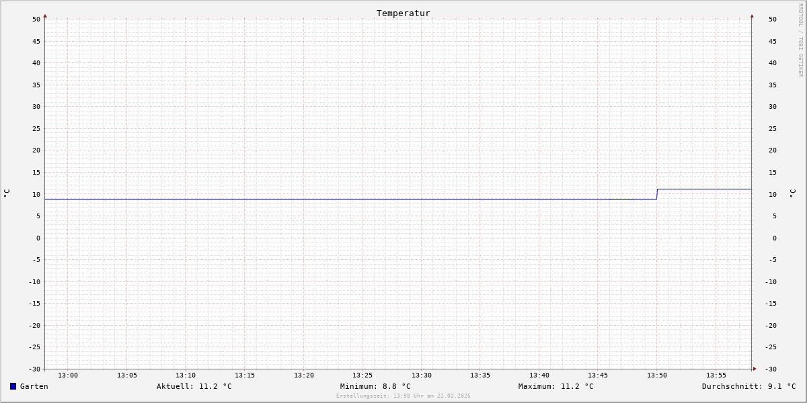Click the 13:25 time axis label
The image size is (807, 403).
(x=362, y=375)
